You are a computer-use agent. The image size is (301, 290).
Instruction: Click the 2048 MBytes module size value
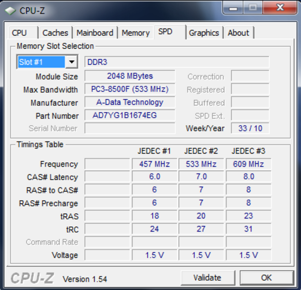point(130,76)
